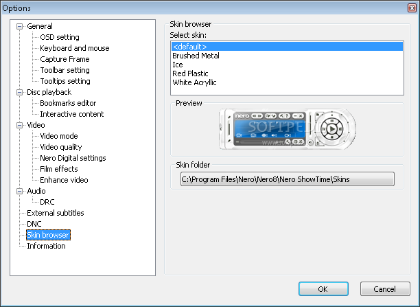Open Bookmarks editor
Viewport: 420px width, 307px height.
coord(68,103)
